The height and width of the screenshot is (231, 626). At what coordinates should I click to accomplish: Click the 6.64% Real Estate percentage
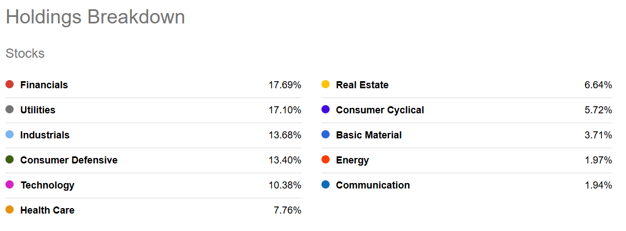pyautogui.click(x=598, y=85)
